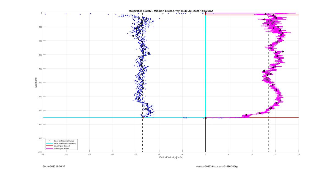The image size is (330, 171).
Task: Click the depth-axis tick label '900'
Action: click(x=40, y=138)
